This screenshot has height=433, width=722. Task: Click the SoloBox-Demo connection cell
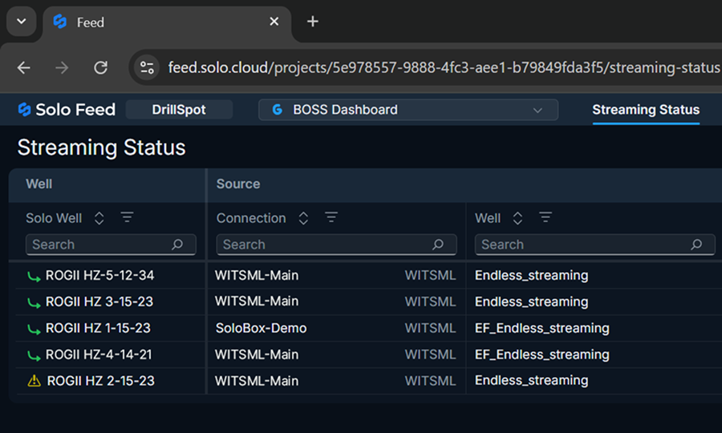[x=261, y=328]
